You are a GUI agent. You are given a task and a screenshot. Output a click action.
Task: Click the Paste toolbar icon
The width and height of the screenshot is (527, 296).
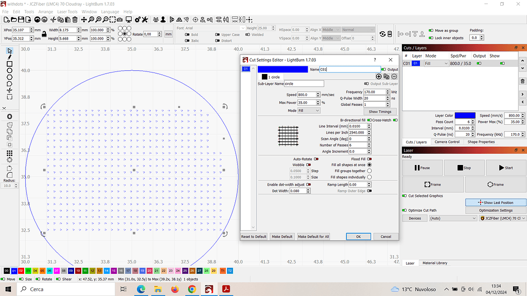click(x=68, y=20)
